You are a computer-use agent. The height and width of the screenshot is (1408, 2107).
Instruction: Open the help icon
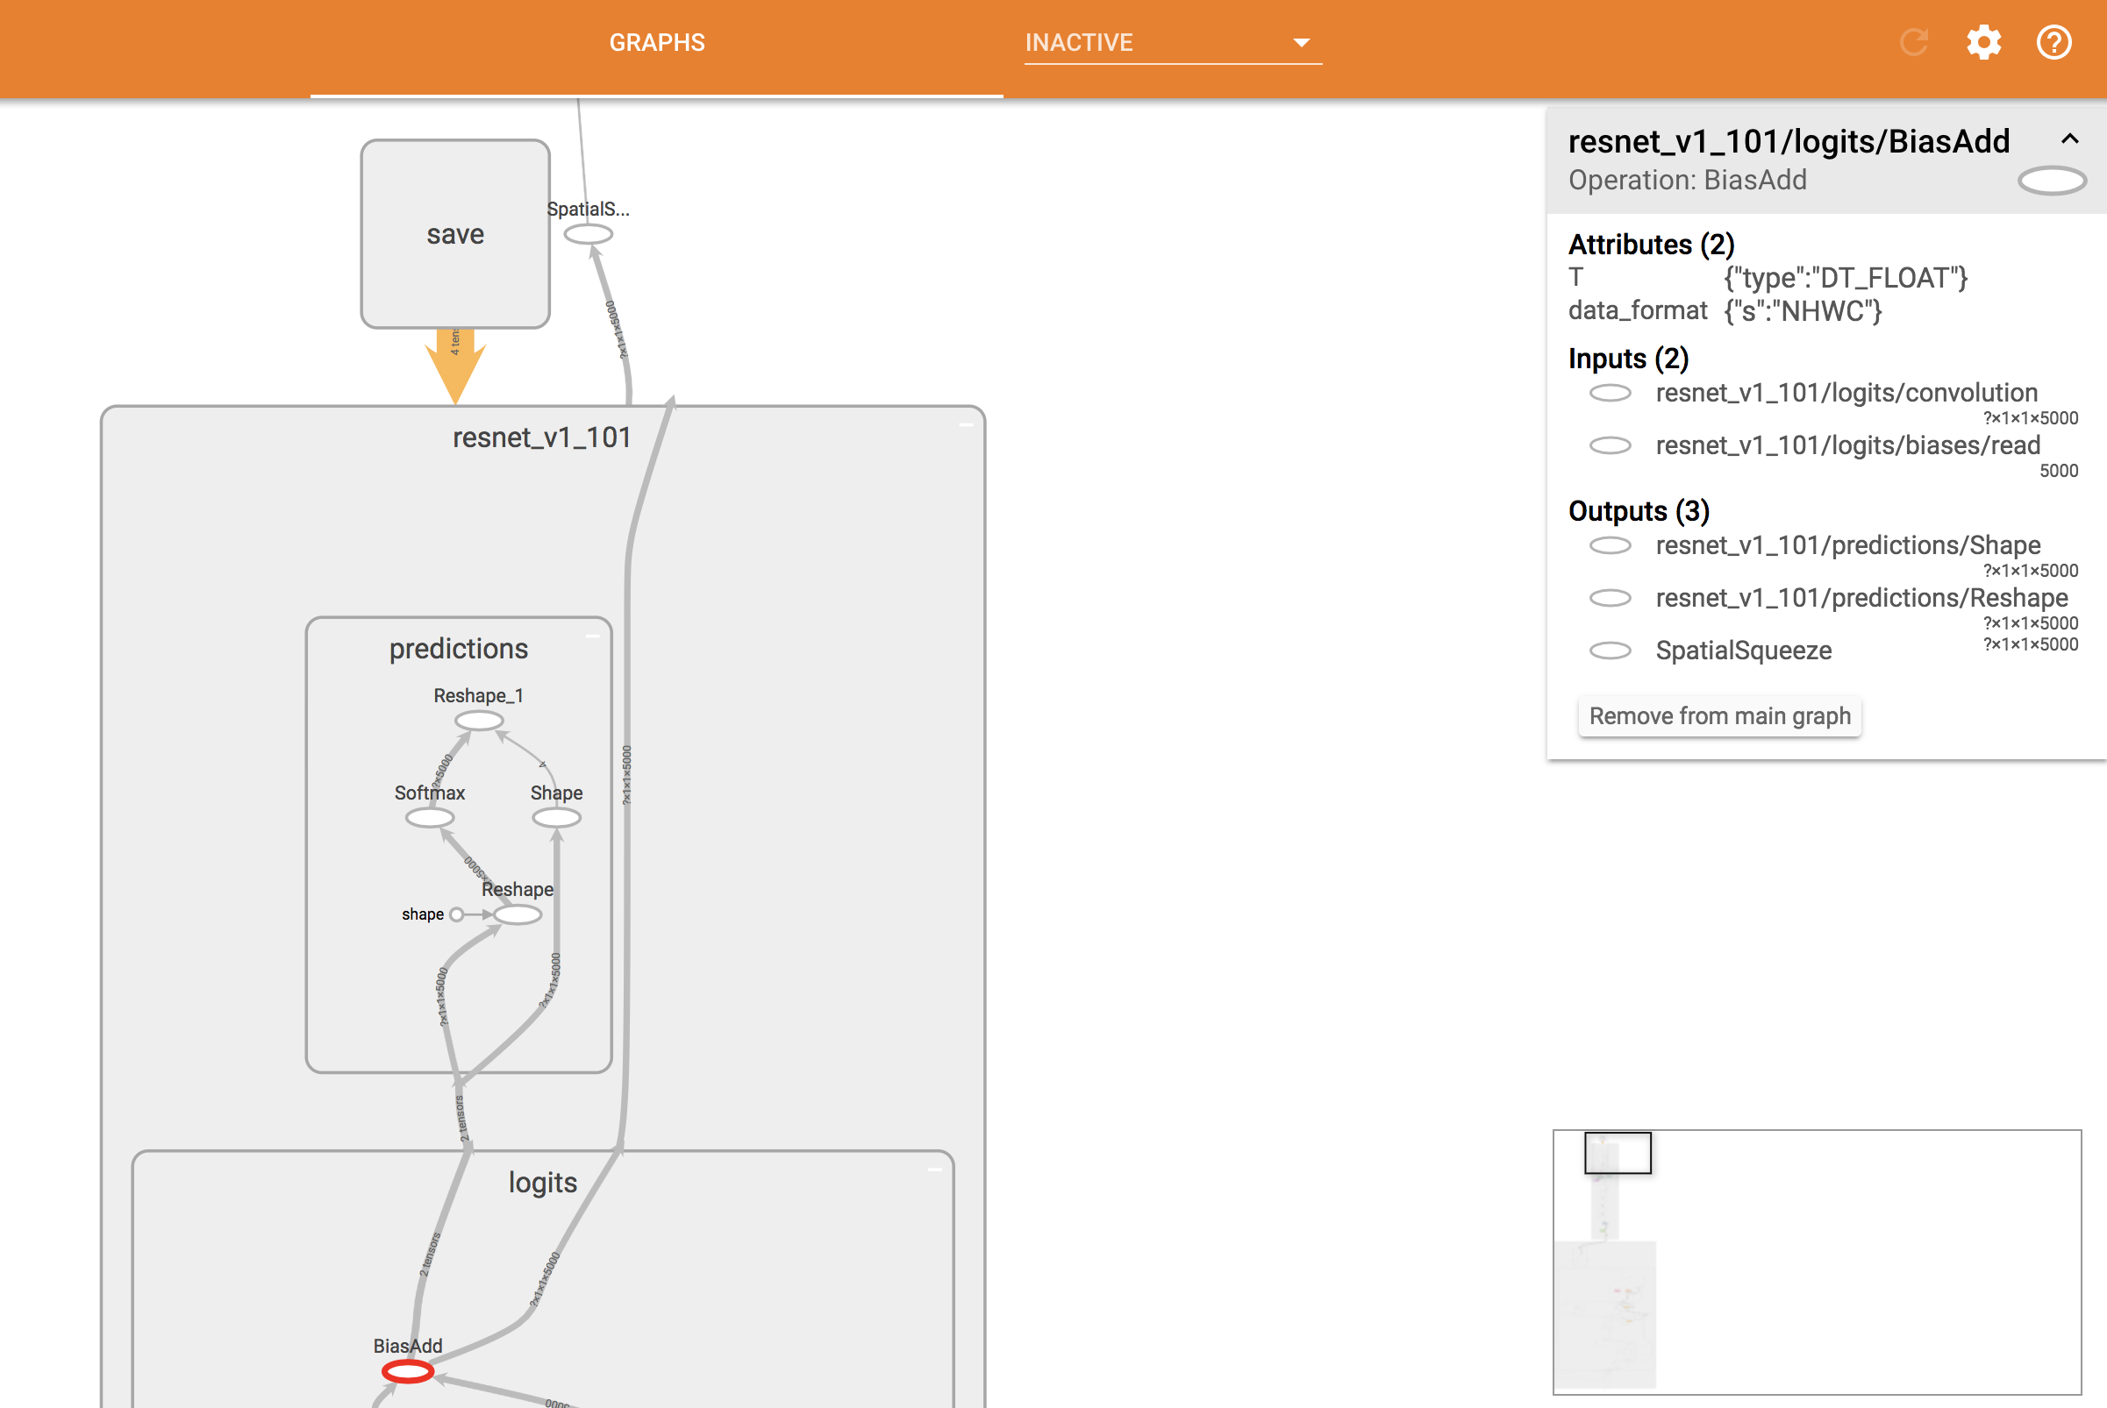[2053, 42]
